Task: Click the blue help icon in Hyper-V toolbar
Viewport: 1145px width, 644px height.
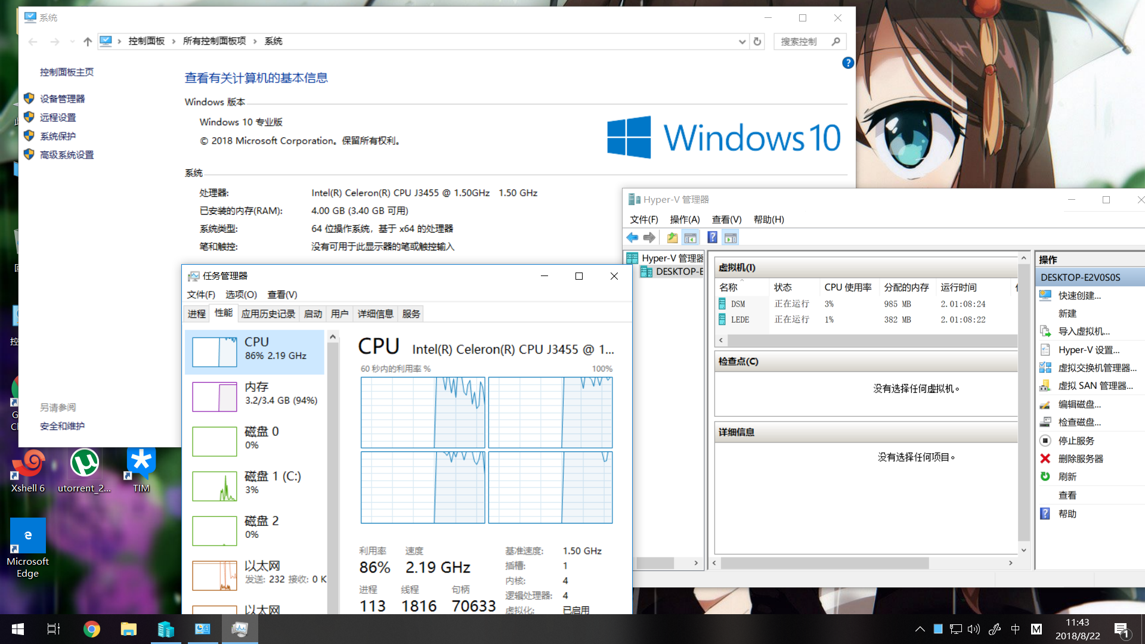Action: (x=712, y=237)
